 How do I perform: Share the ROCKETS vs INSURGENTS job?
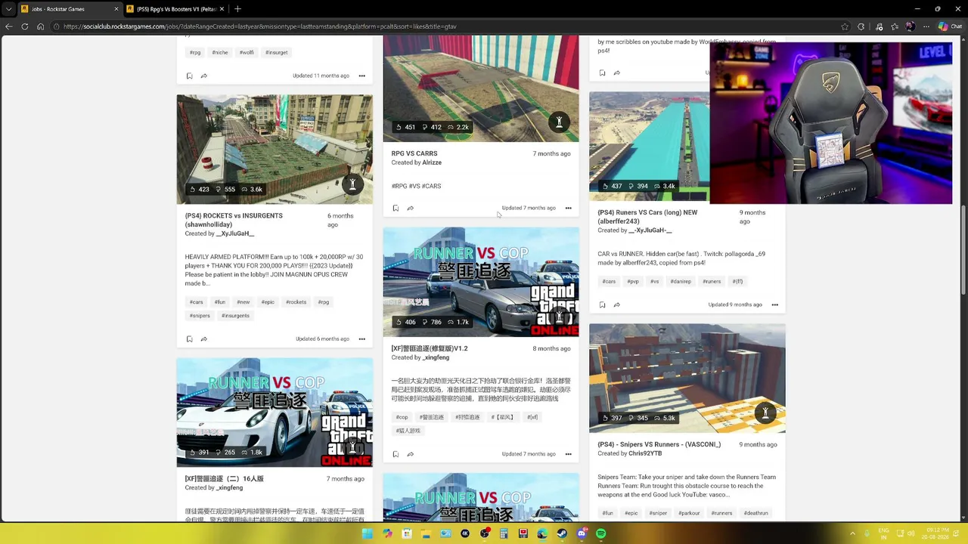pyautogui.click(x=203, y=339)
